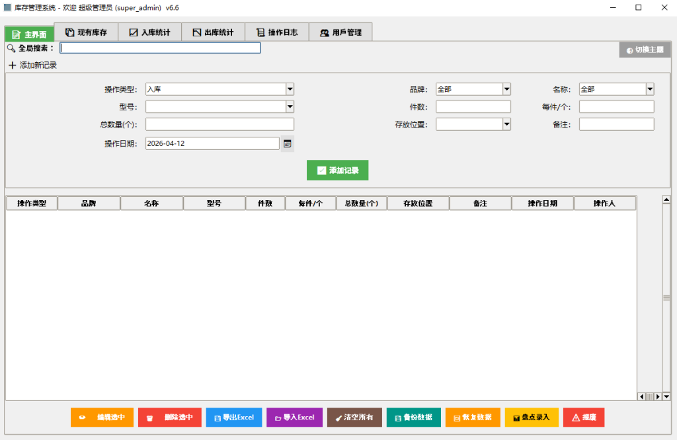
Task: Focus the 全局搜索 input field
Action: tap(160, 48)
